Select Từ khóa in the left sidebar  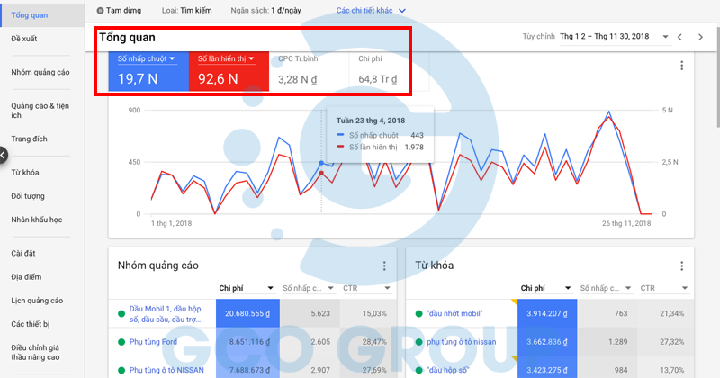pos(25,172)
